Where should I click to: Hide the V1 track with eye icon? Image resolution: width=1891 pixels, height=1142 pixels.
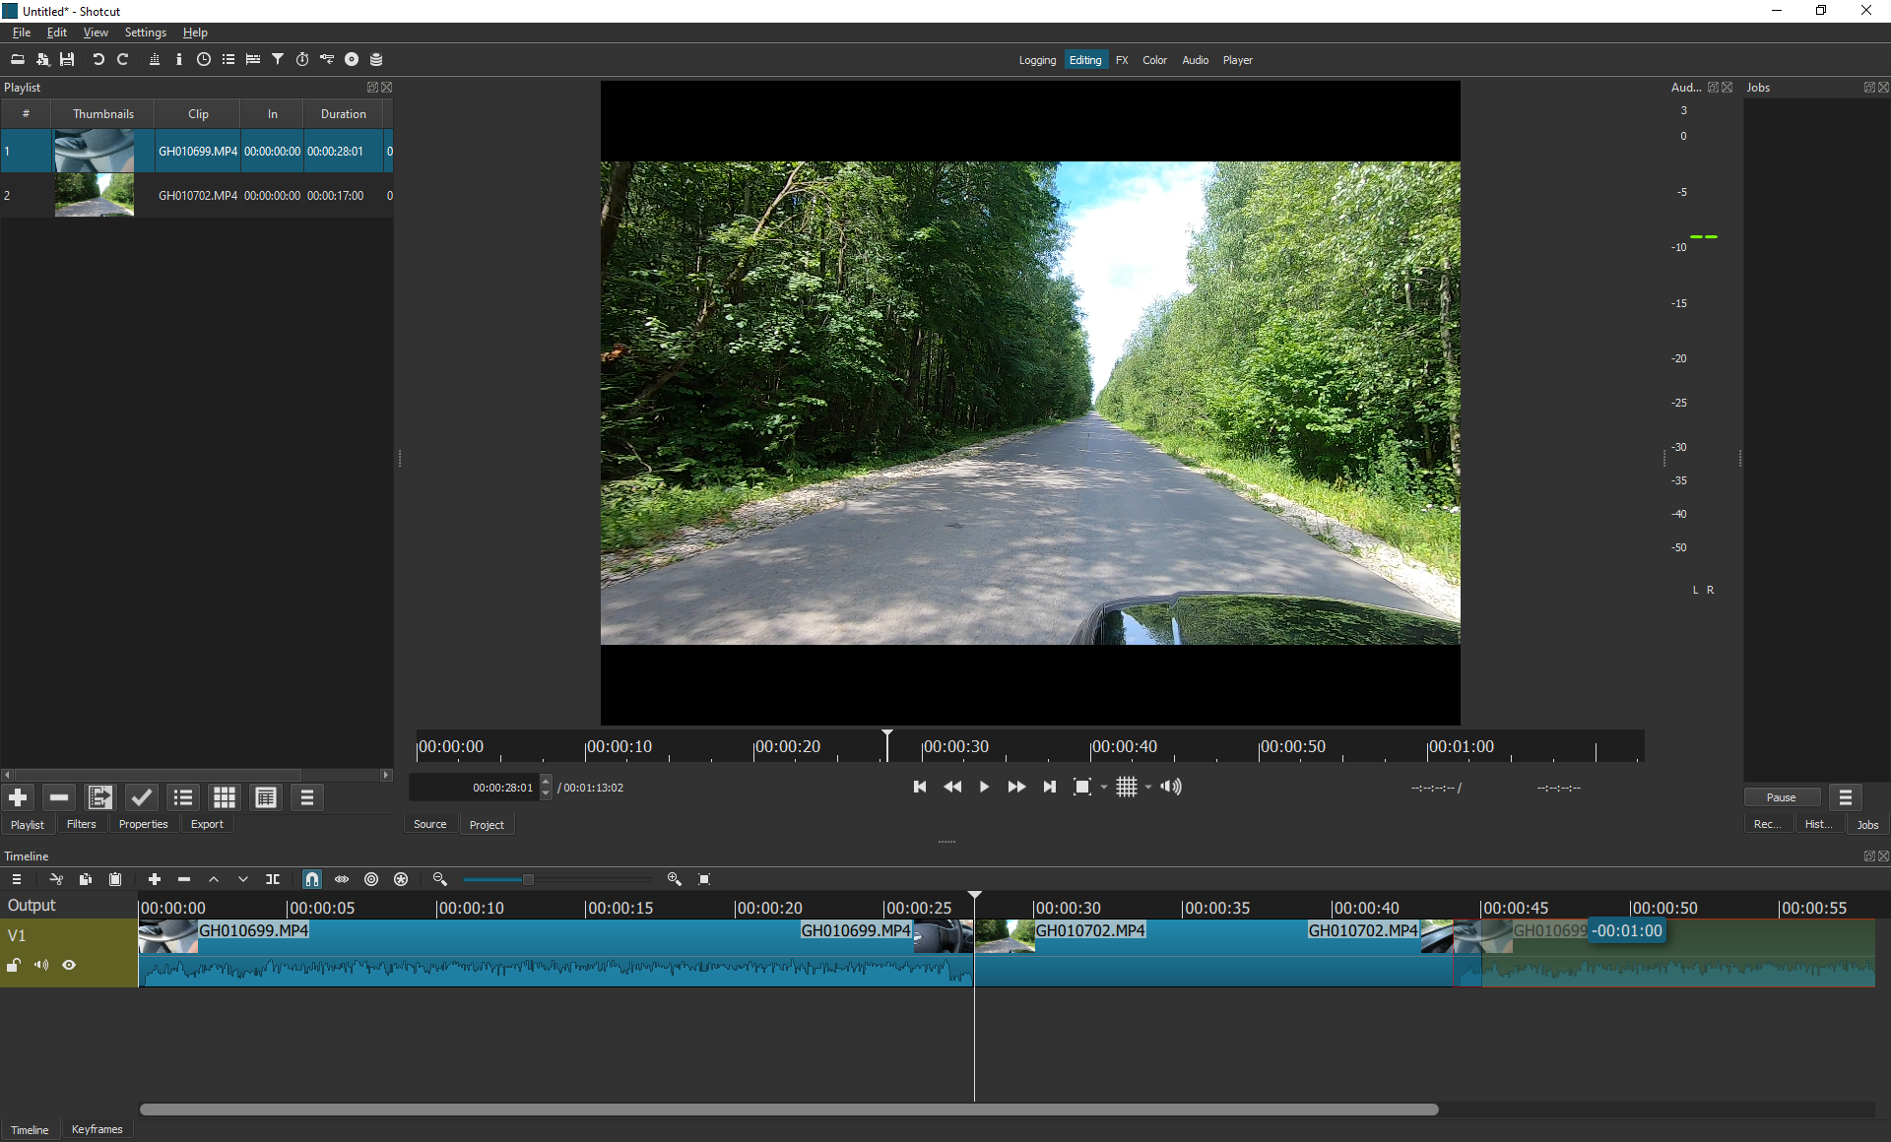(x=69, y=965)
